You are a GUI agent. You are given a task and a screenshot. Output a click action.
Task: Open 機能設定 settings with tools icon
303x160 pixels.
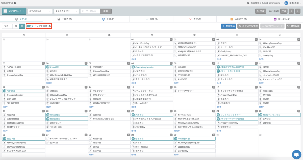[293, 26]
